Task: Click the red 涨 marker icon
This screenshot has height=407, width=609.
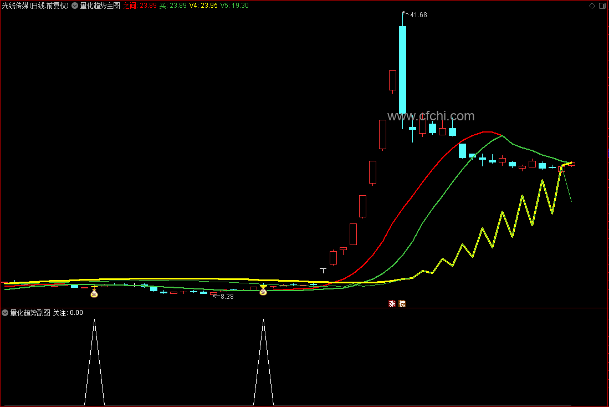Action: point(392,304)
